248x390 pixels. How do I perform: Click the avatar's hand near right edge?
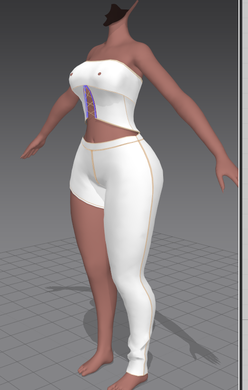click(227, 174)
